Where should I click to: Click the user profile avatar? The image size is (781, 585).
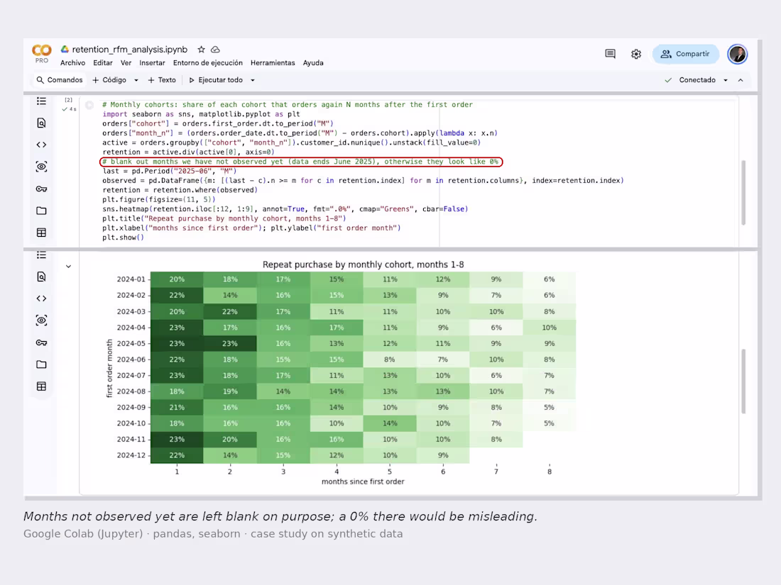point(737,54)
